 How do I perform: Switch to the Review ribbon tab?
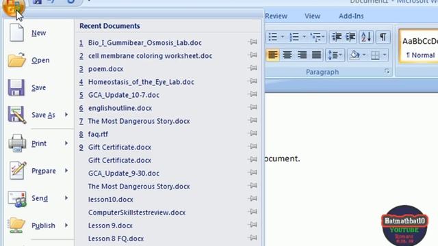[x=276, y=16]
